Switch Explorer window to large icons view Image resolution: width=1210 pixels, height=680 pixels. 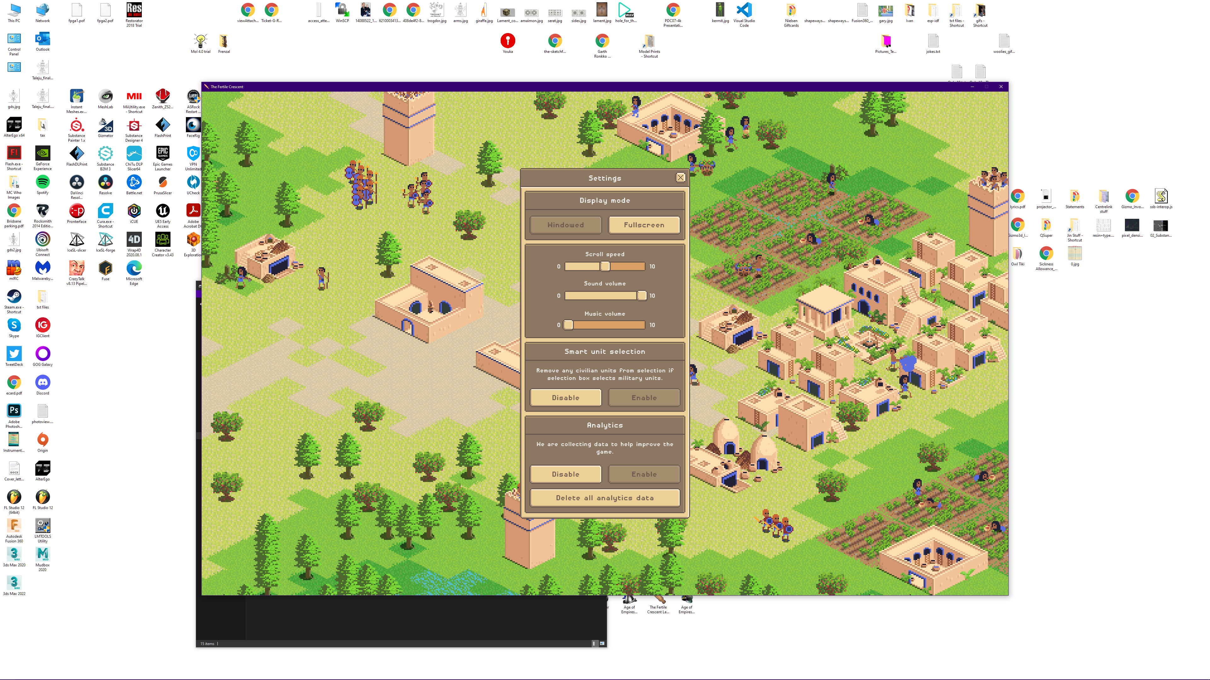point(602,643)
